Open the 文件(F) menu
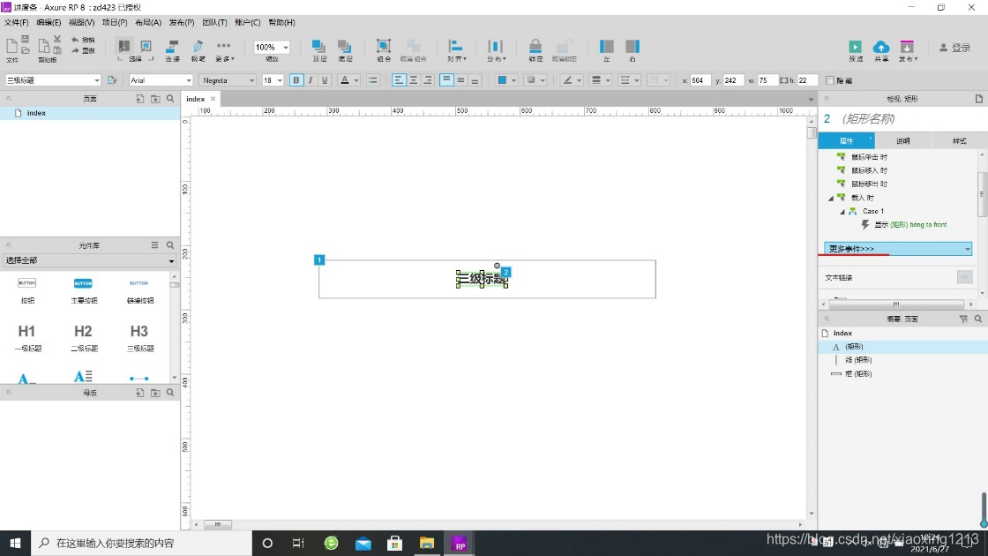This screenshot has height=556, width=988. pos(17,22)
